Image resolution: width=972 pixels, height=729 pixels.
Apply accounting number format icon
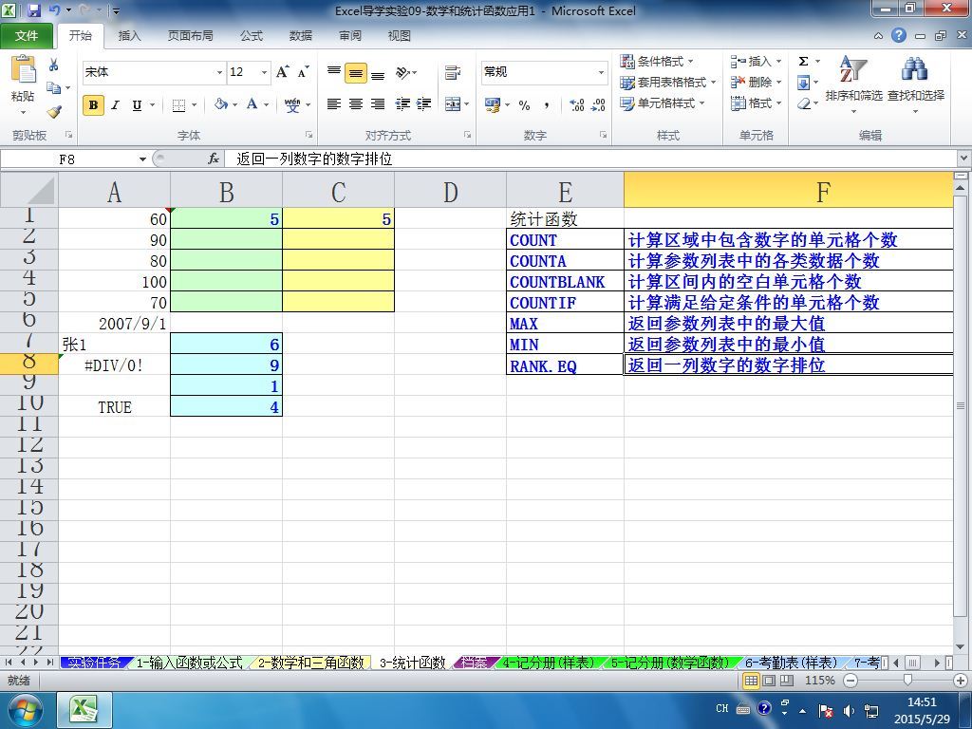click(493, 104)
